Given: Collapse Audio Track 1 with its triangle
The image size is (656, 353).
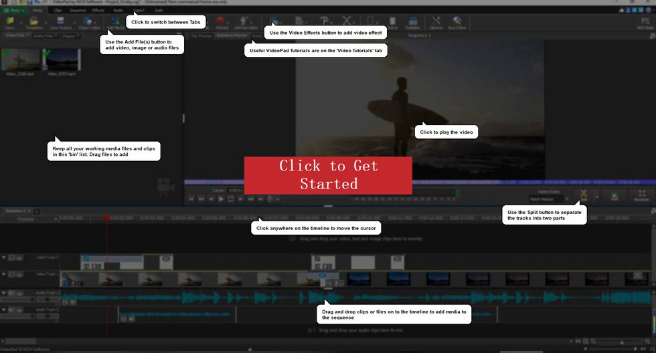Looking at the screenshot, I should (4, 293).
